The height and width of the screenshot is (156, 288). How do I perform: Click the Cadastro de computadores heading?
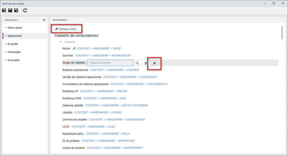76,35
